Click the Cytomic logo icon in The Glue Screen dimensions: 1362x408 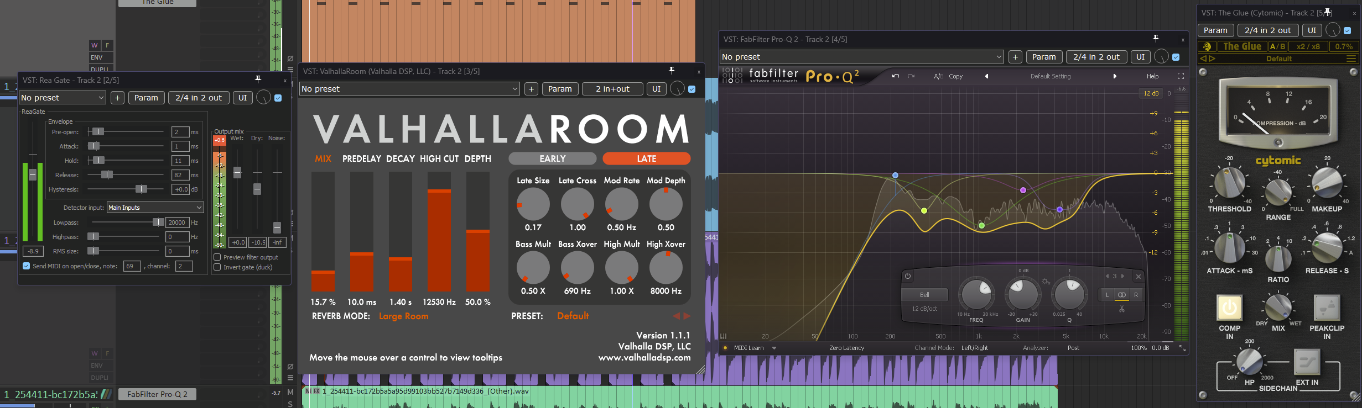(x=1207, y=46)
